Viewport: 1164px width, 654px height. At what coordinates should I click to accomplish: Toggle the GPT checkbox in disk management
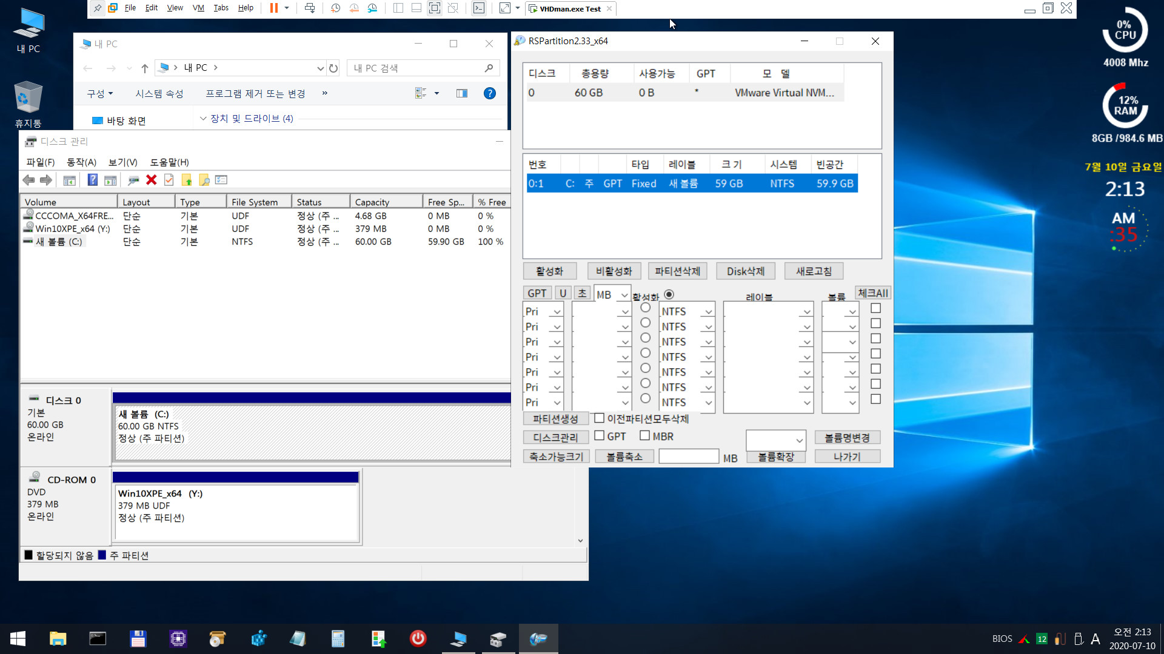click(x=599, y=435)
